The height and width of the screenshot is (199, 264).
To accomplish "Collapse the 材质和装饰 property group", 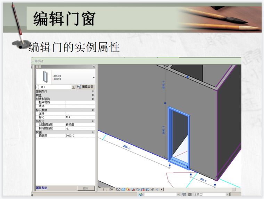I will [x=93, y=99].
